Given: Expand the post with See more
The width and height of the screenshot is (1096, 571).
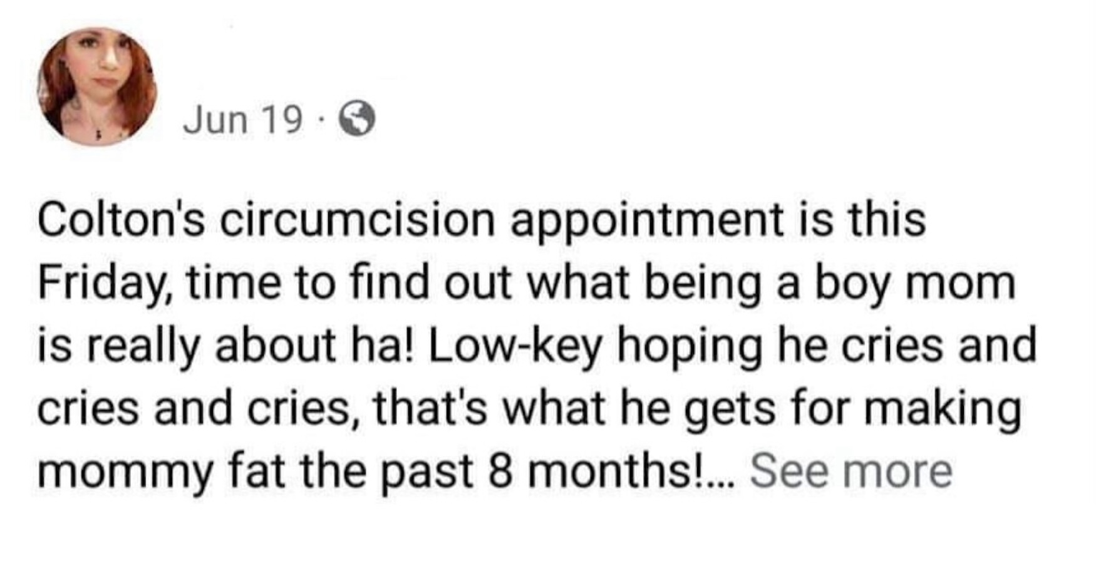Looking at the screenshot, I should click(851, 471).
